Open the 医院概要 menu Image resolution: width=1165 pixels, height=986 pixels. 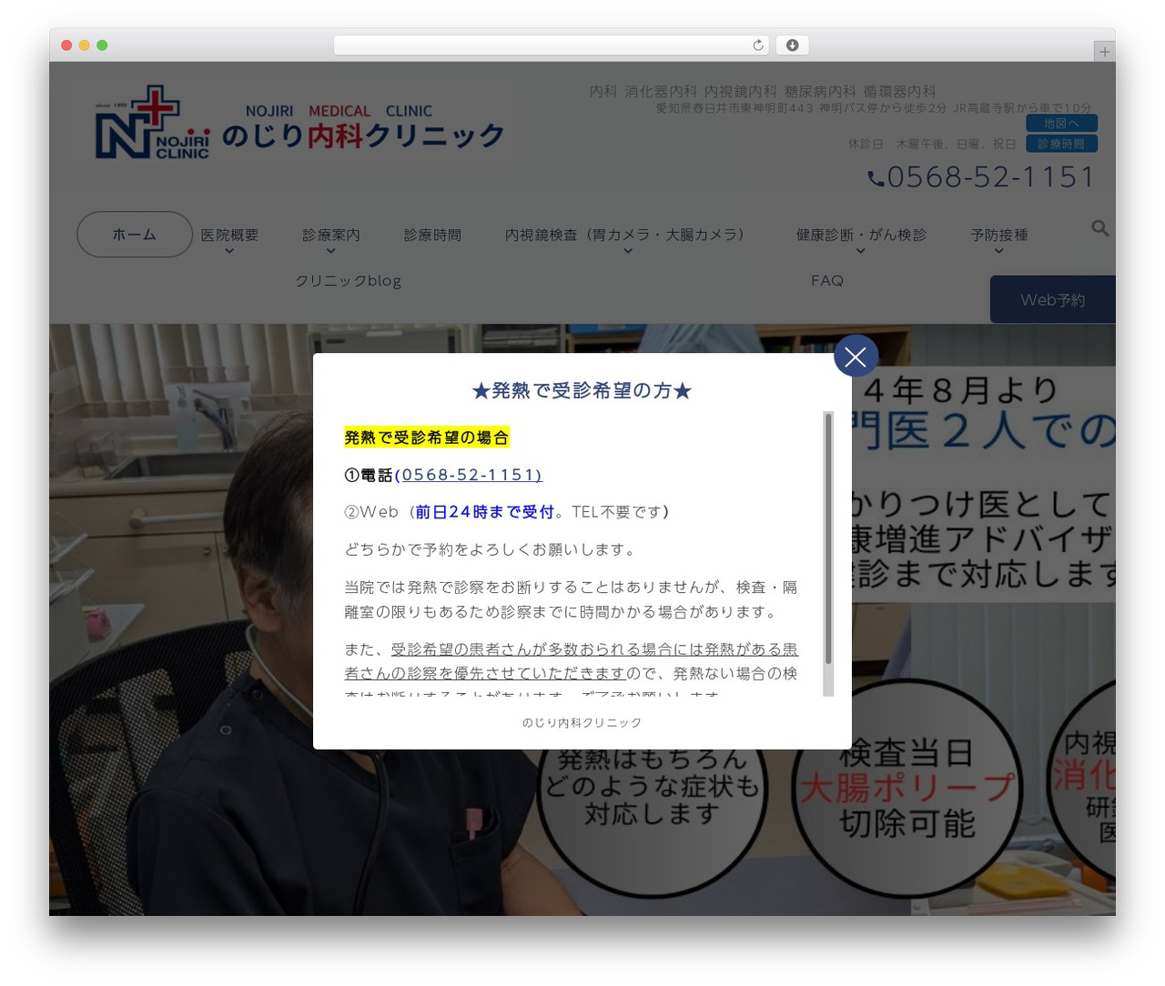point(229,235)
